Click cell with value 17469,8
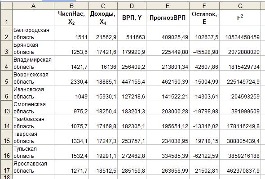Viewport: 265px width, 179px height. (103, 122)
